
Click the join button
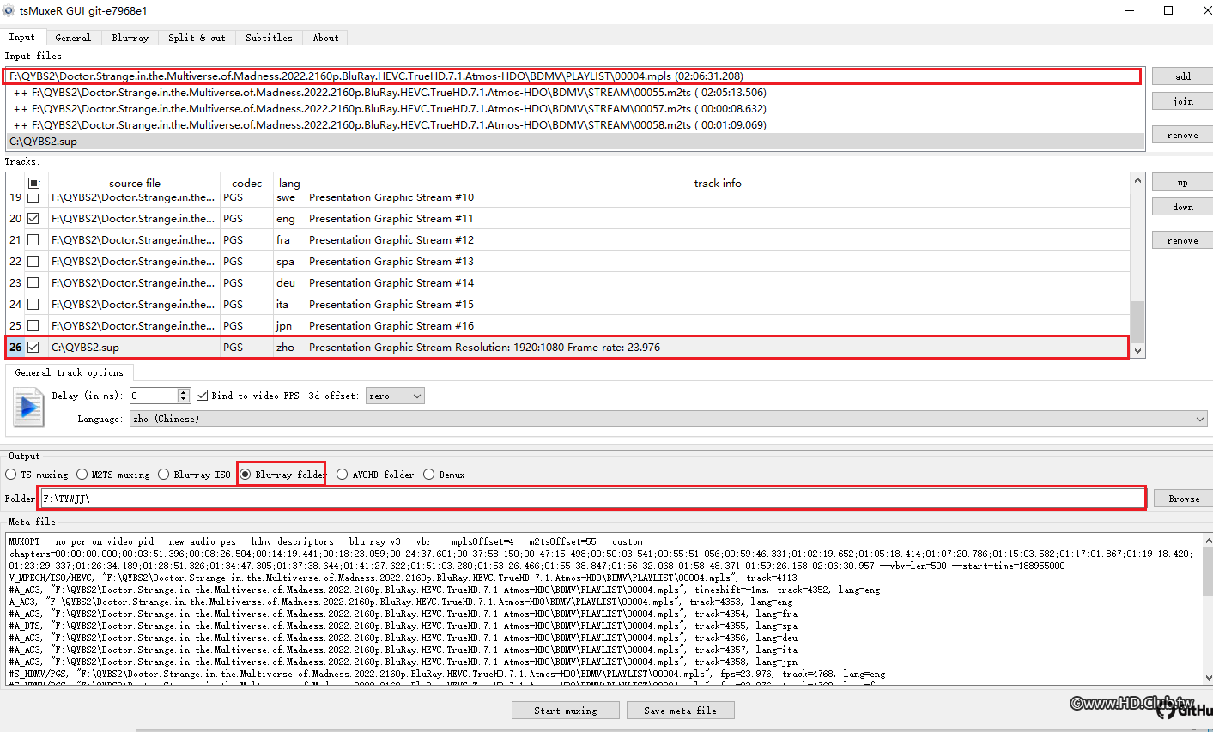[1182, 101]
